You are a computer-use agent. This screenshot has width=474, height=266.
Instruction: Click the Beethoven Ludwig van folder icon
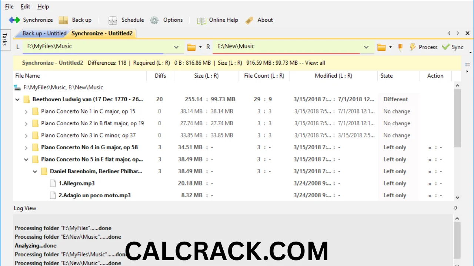pyautogui.click(x=26, y=99)
